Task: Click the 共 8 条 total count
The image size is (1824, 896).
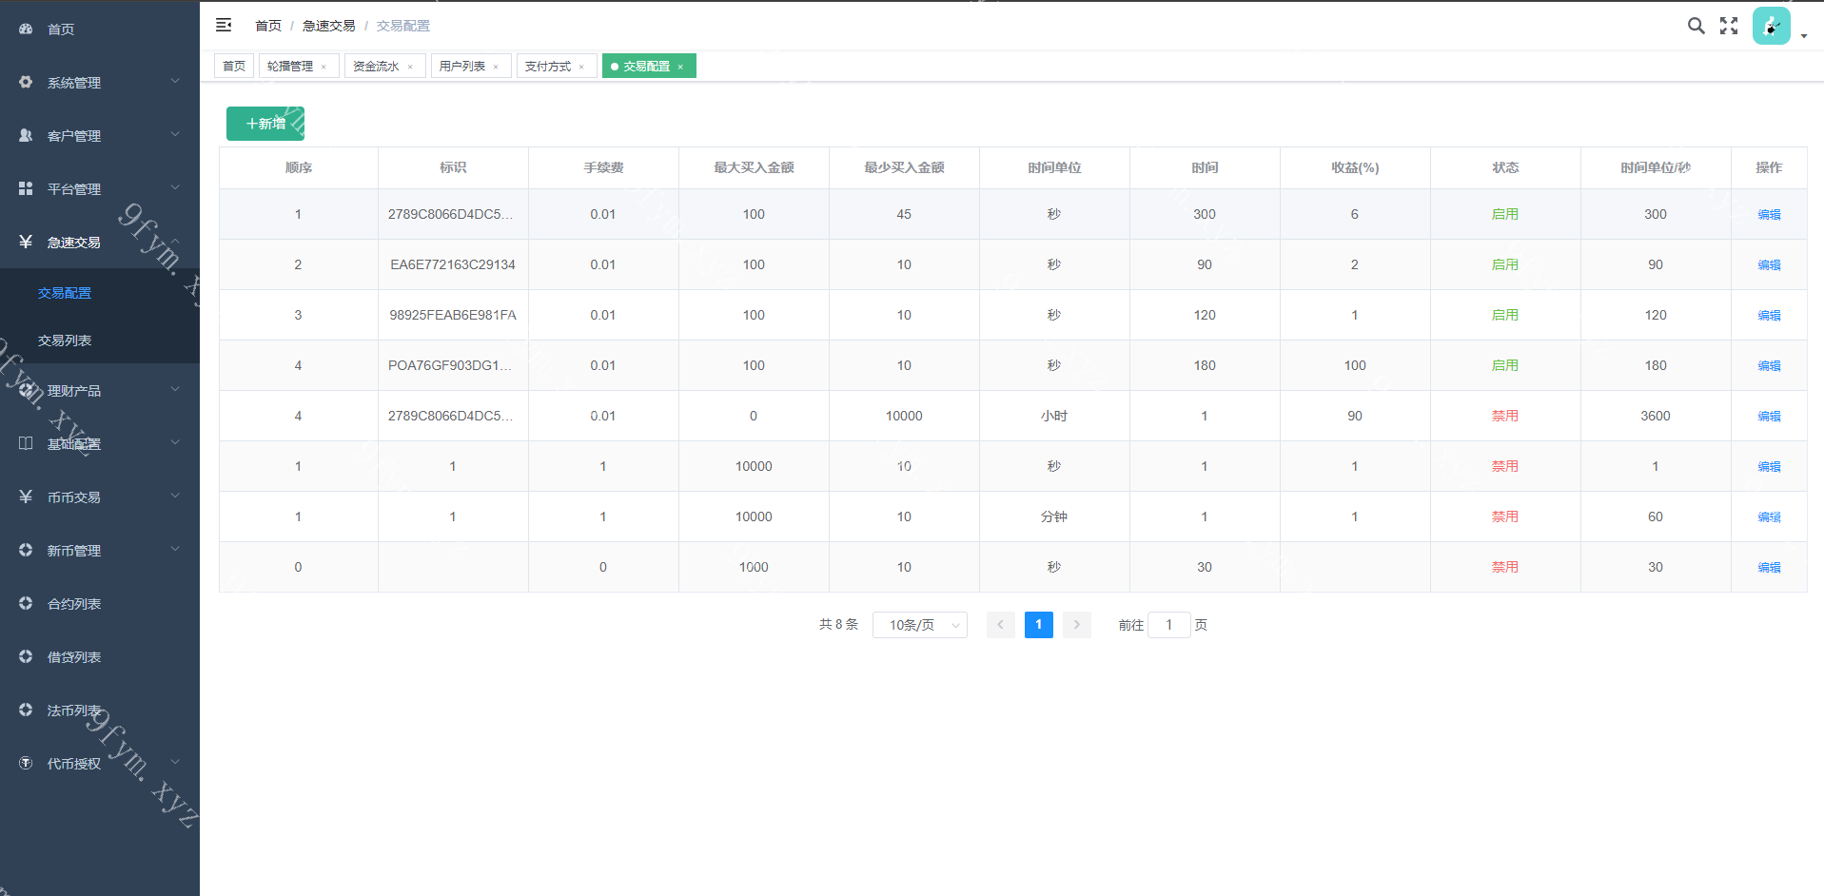Action: point(838,624)
